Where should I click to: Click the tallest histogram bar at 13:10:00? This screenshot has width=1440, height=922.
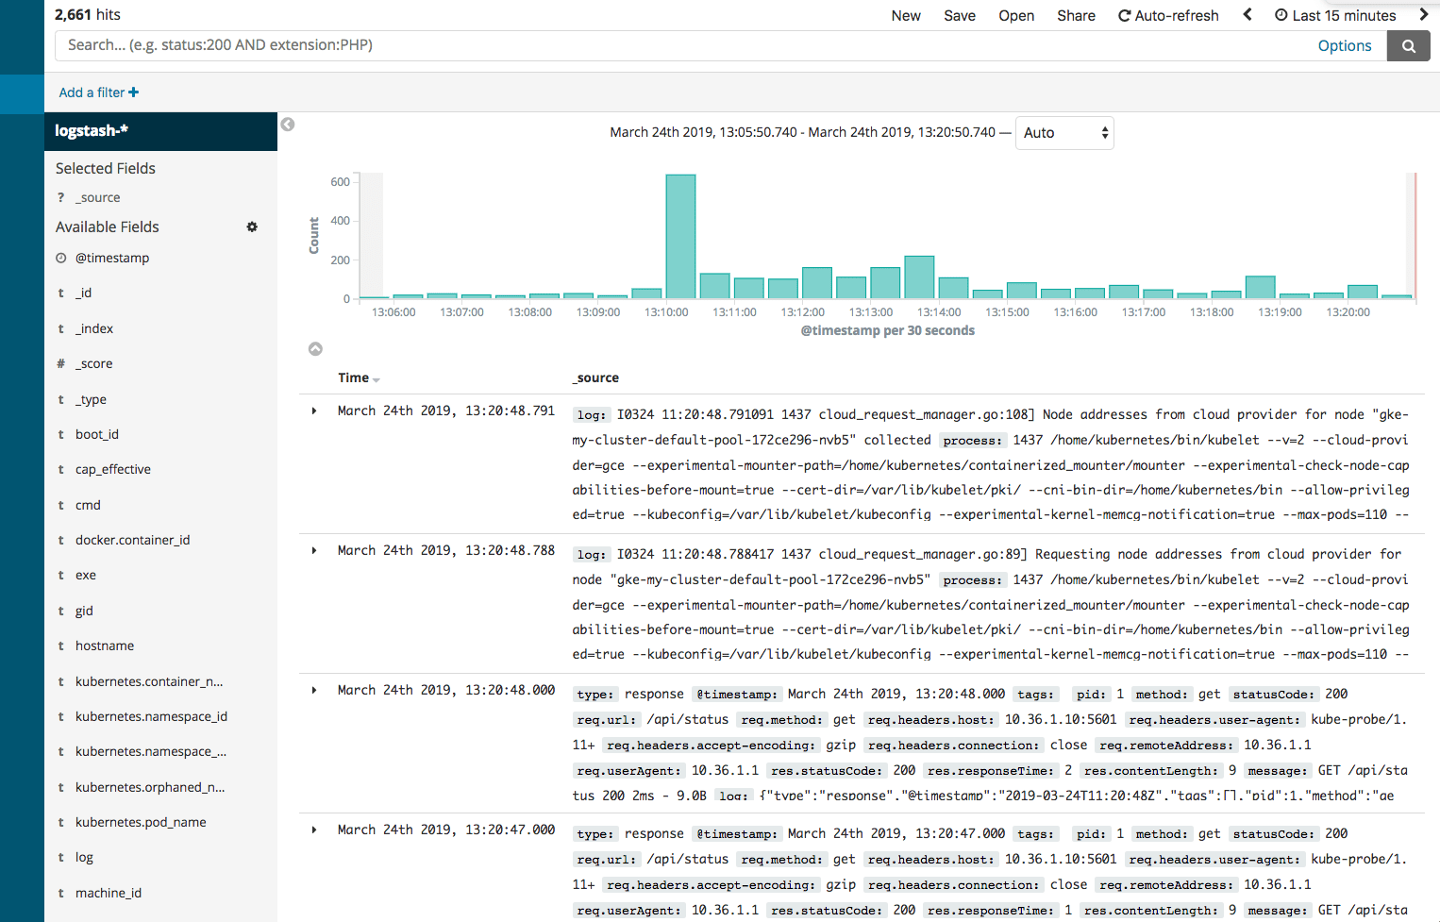pyautogui.click(x=680, y=236)
